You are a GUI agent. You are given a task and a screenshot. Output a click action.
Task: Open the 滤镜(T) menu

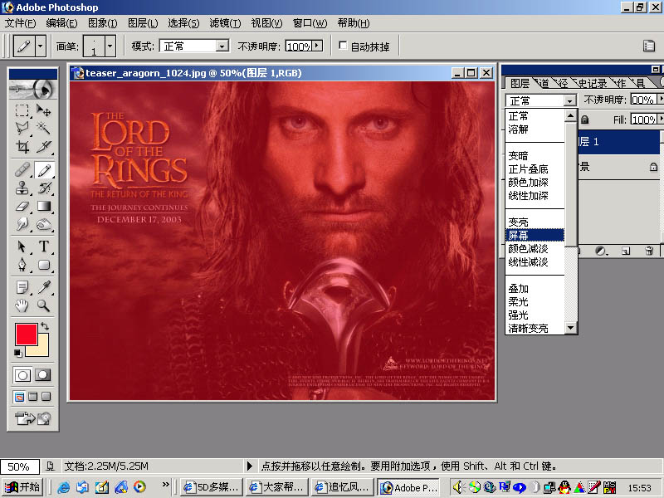click(225, 23)
